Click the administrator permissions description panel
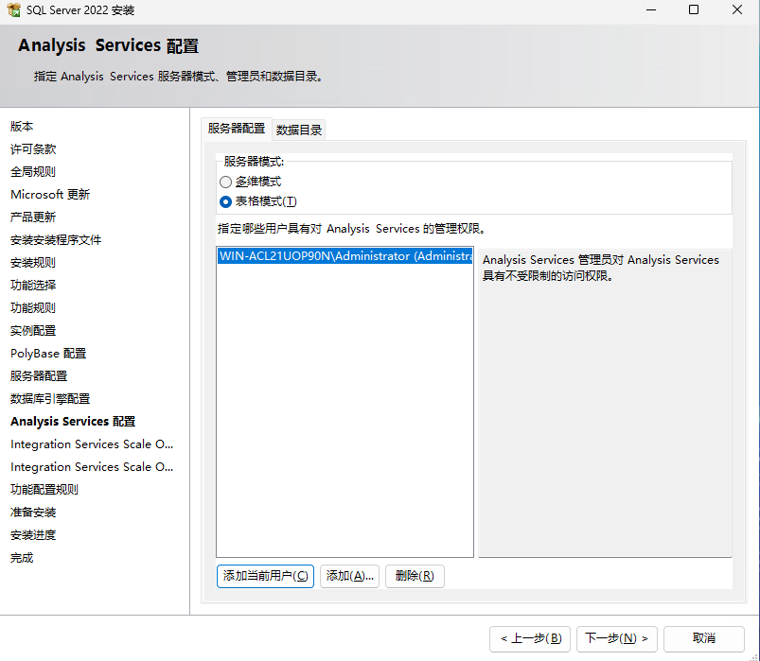Screen dimensions: 760x661 605,403
